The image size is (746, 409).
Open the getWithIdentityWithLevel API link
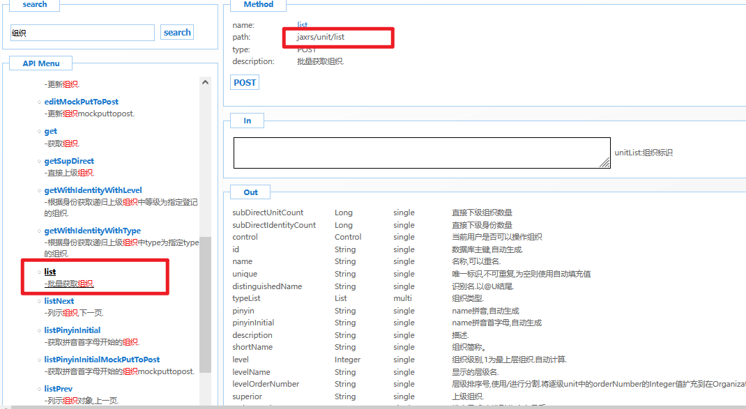[x=93, y=190]
